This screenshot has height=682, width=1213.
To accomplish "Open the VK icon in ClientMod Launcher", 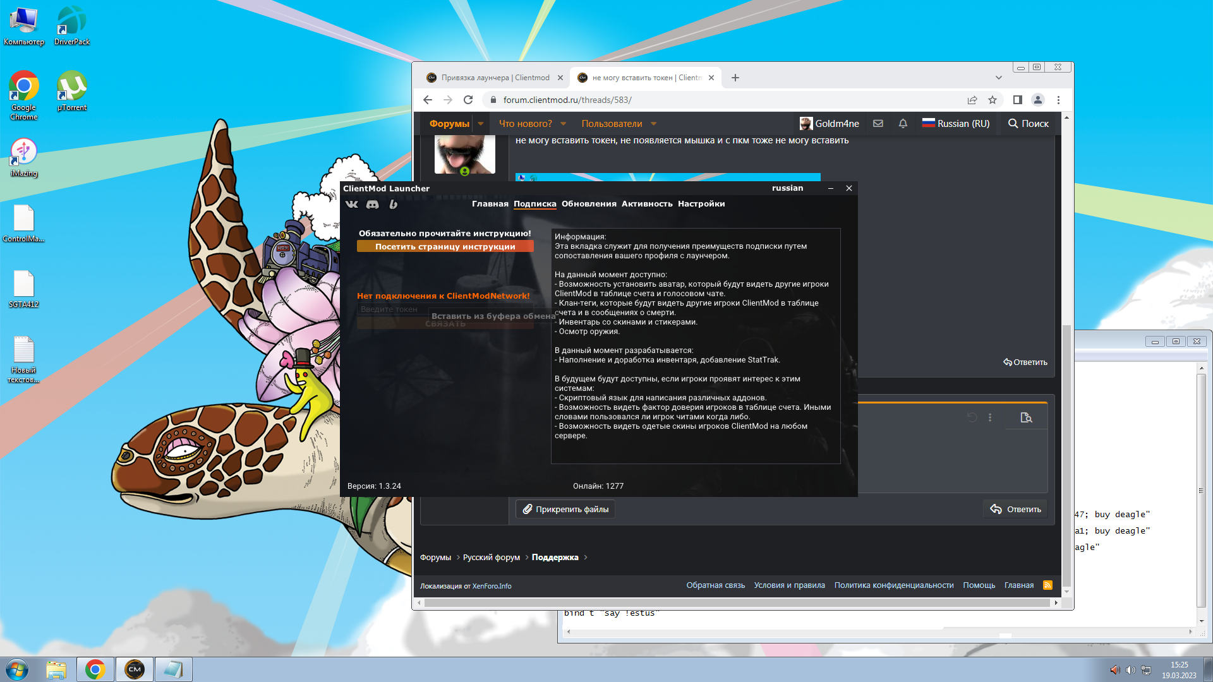I will pyautogui.click(x=352, y=204).
